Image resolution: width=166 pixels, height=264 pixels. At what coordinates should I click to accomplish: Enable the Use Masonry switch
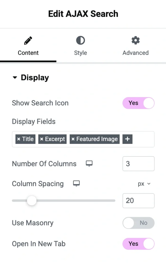pyautogui.click(x=138, y=223)
